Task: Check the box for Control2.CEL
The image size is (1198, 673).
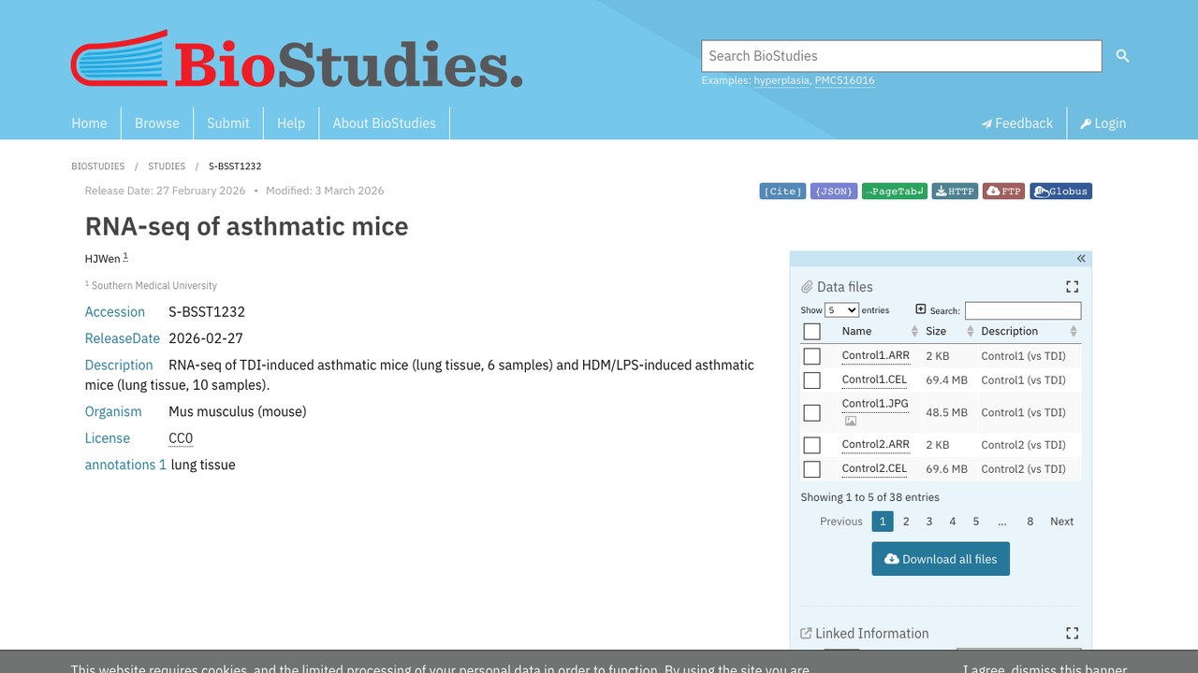Action: [x=811, y=469]
